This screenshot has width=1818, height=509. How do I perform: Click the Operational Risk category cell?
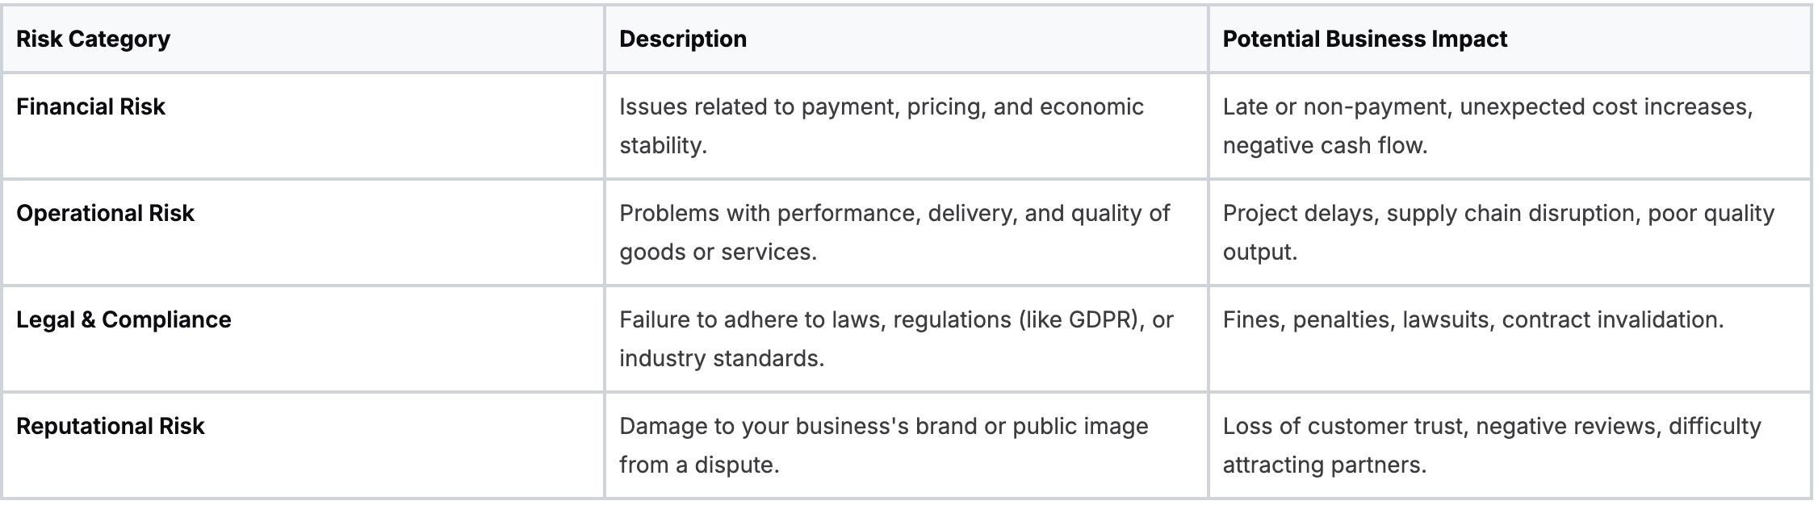[105, 214]
